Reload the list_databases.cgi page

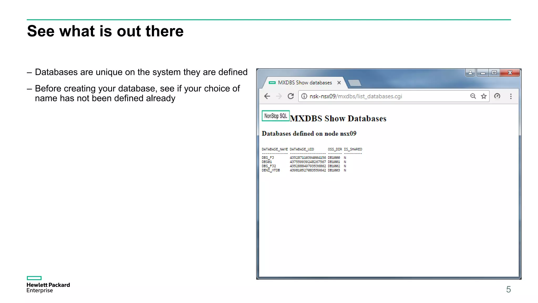[x=291, y=96]
